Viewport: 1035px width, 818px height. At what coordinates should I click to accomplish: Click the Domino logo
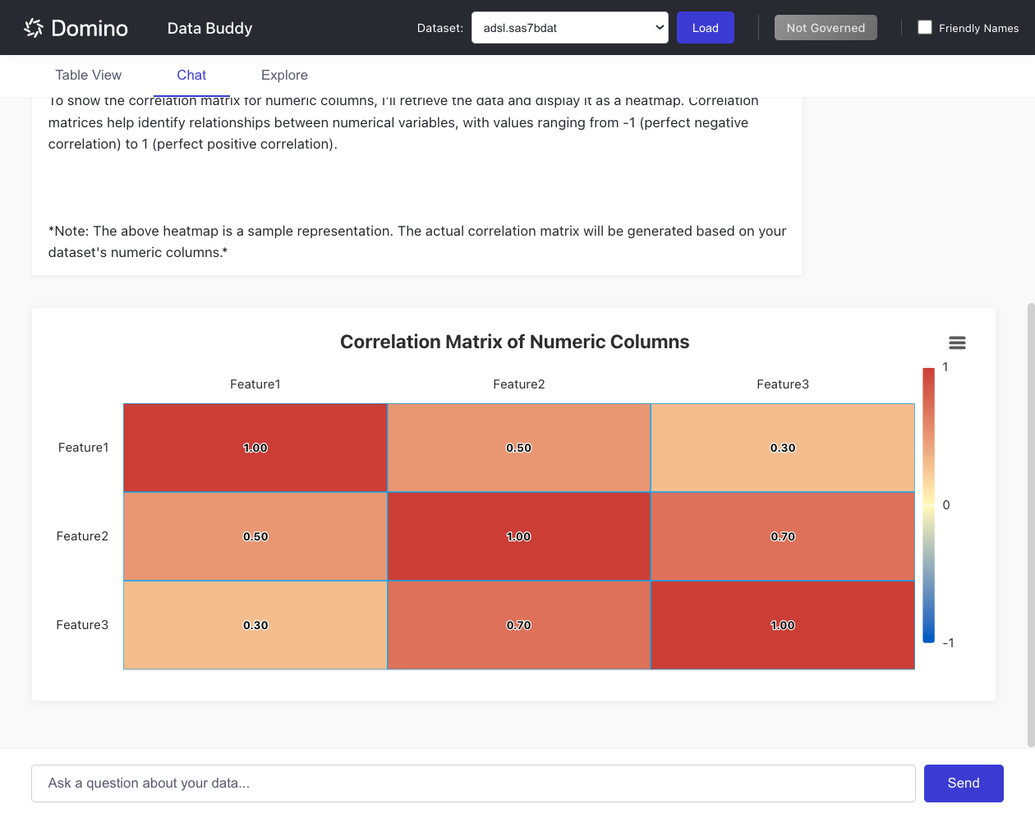pyautogui.click(x=76, y=27)
